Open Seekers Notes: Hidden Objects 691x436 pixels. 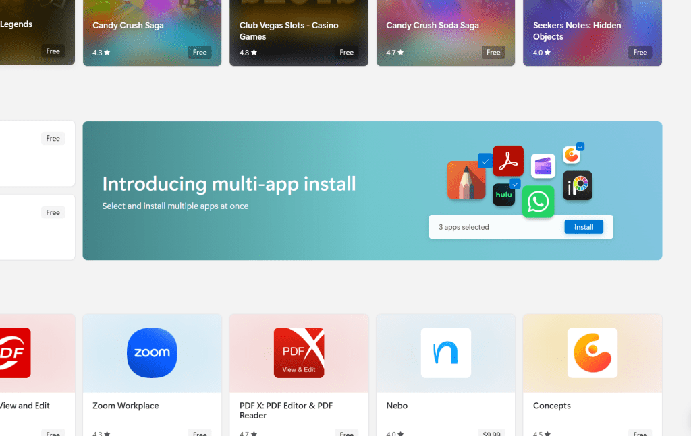(592, 33)
